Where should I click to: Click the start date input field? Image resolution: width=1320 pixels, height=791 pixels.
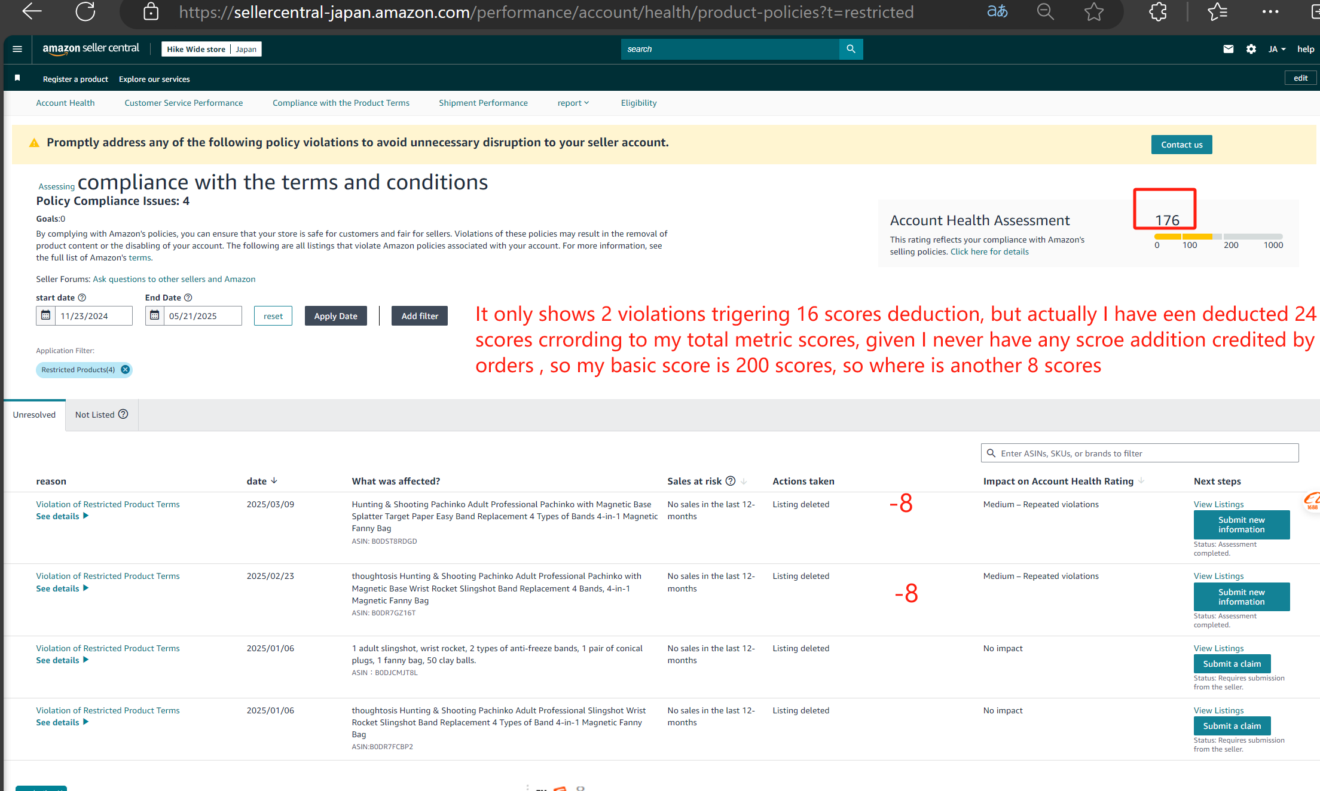(x=94, y=316)
